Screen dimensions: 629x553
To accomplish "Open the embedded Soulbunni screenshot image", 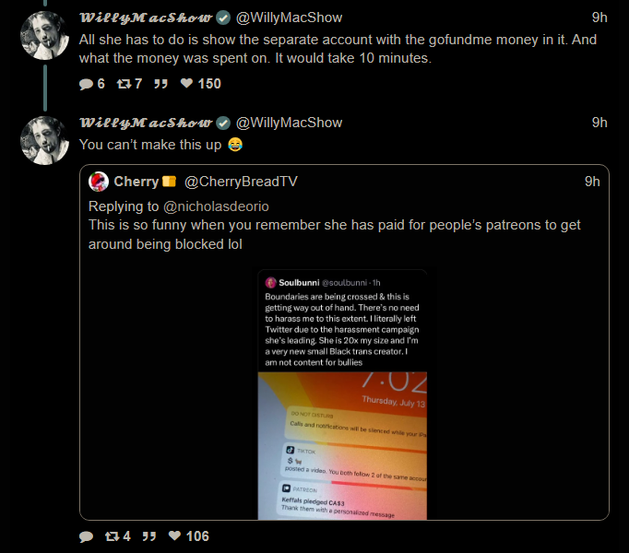I will tap(342, 394).
